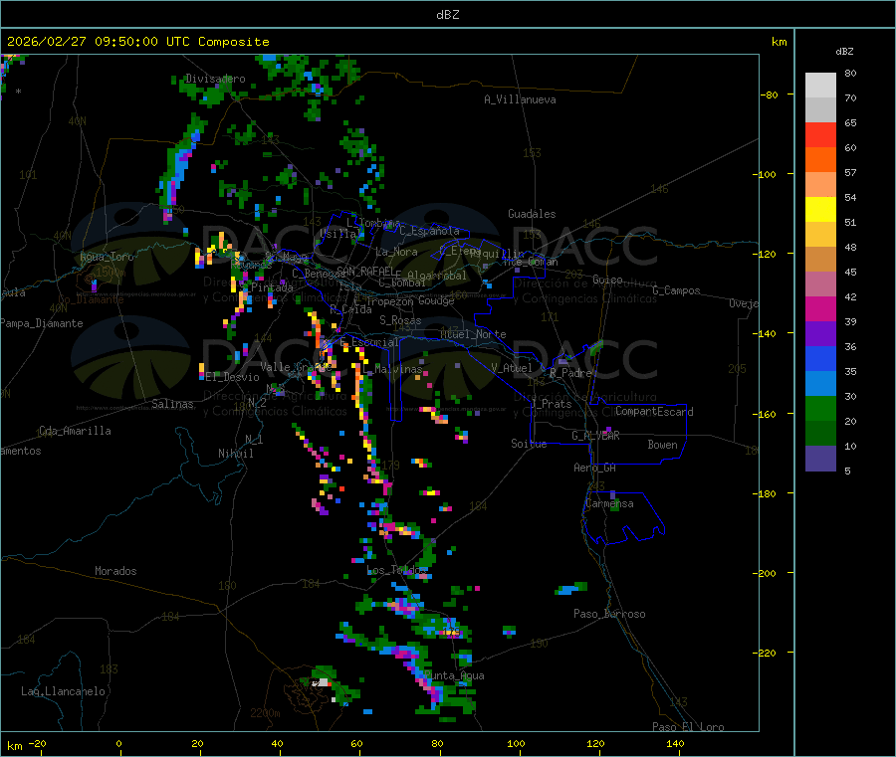Click the G_ALVEAR city label

tap(595, 436)
